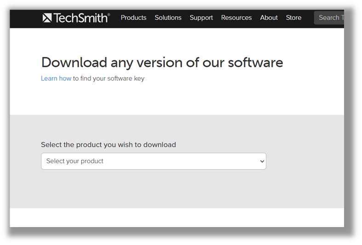Select the About nav item
362x245 pixels.
tap(269, 17)
